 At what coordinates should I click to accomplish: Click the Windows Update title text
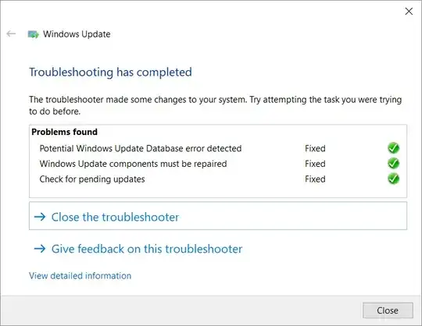pyautogui.click(x=77, y=34)
